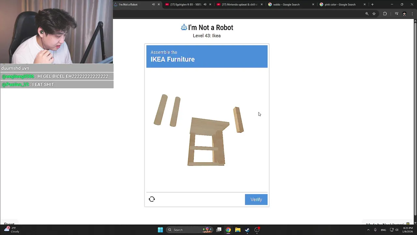Close the Egshiglen ft BX tab
Image resolution: width=417 pixels, height=235 pixels.
pos(210,5)
